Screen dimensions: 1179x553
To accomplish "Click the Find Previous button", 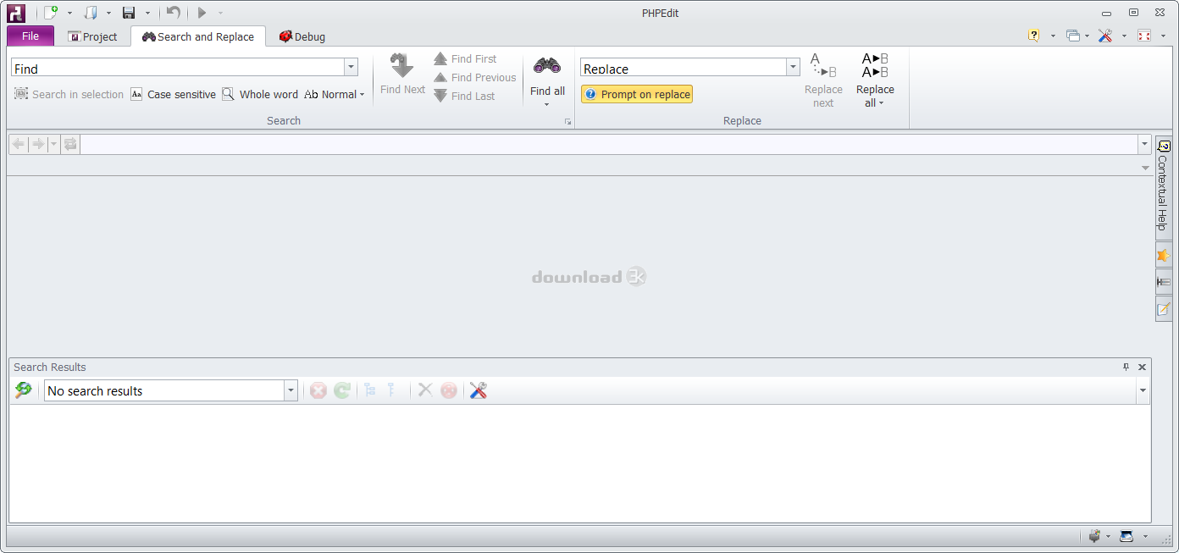I will pos(474,77).
